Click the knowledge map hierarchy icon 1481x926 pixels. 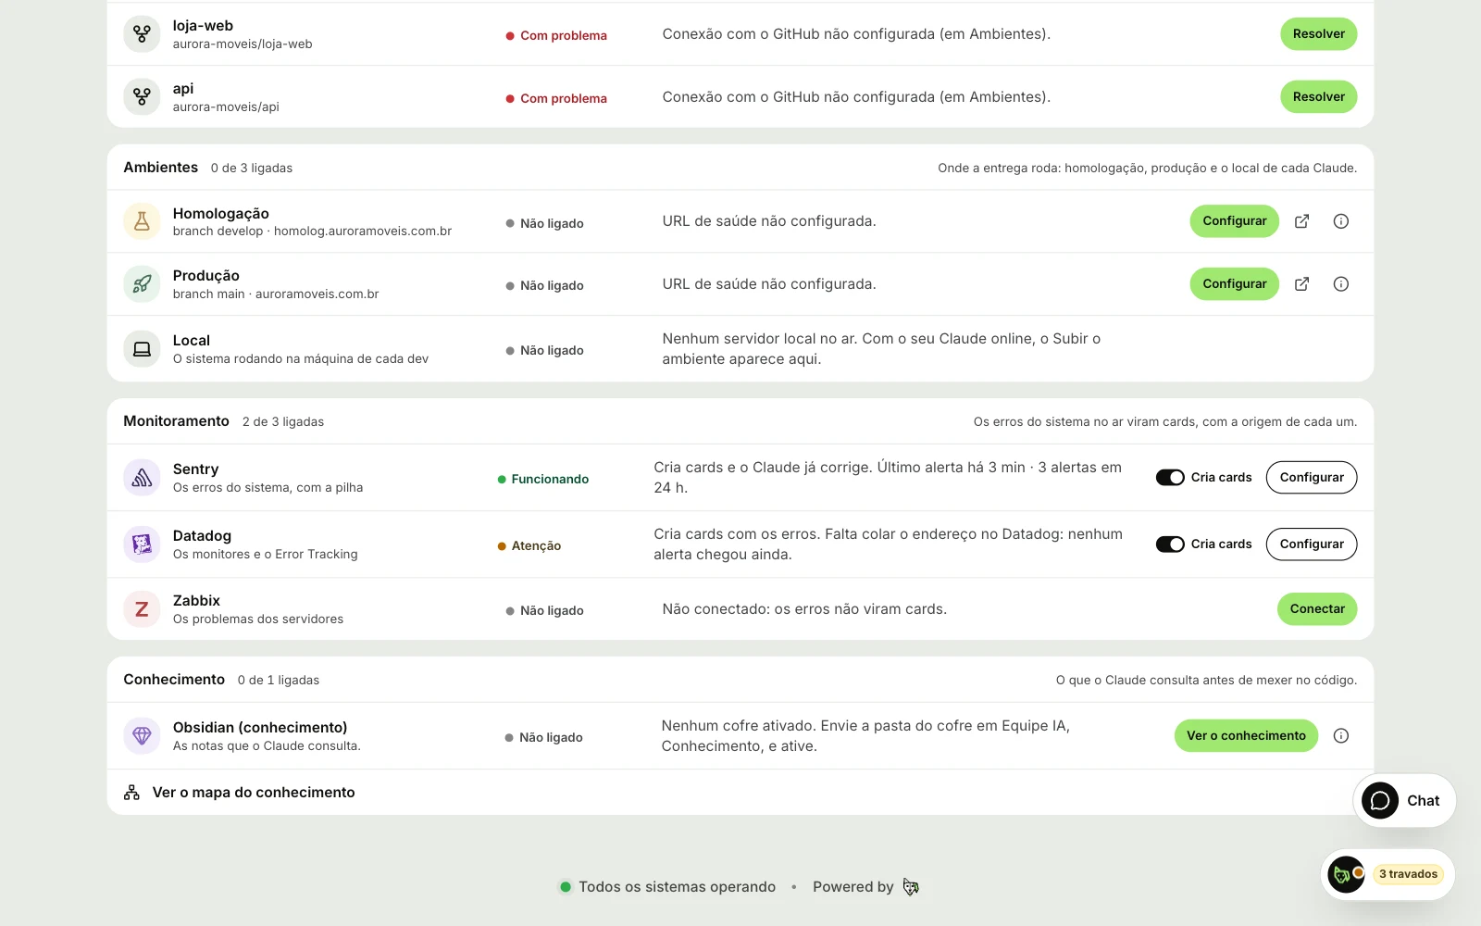click(x=132, y=793)
